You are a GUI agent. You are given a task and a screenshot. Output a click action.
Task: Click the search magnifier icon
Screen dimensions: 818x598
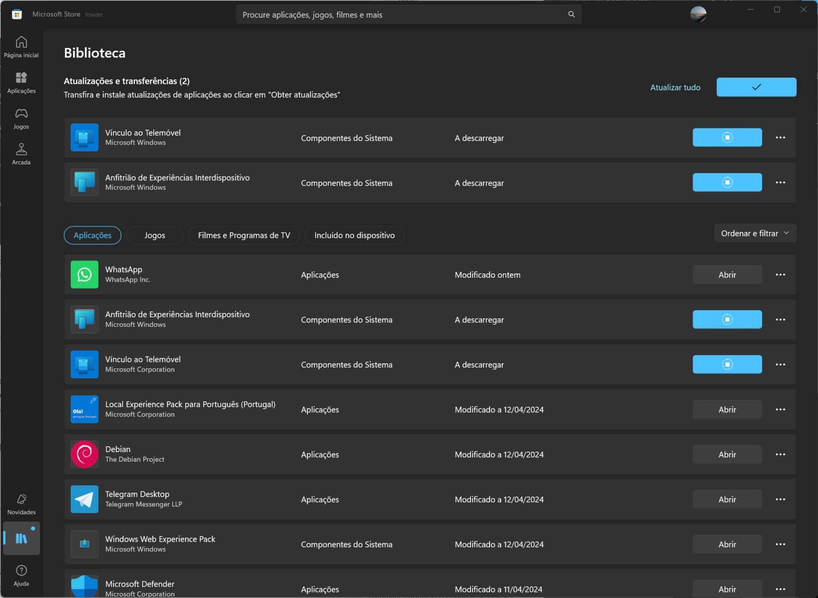point(571,14)
